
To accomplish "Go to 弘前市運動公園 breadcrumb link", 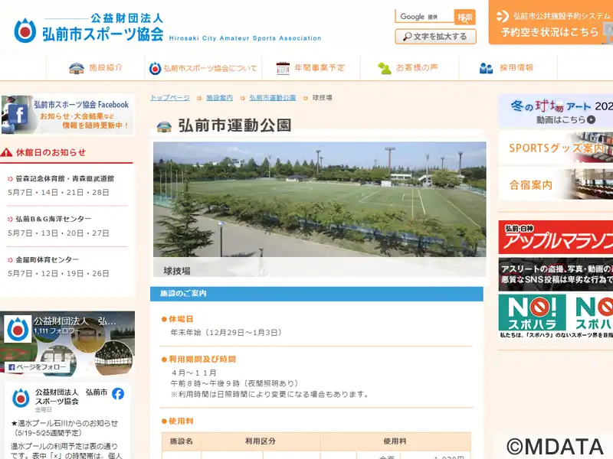I will (273, 98).
